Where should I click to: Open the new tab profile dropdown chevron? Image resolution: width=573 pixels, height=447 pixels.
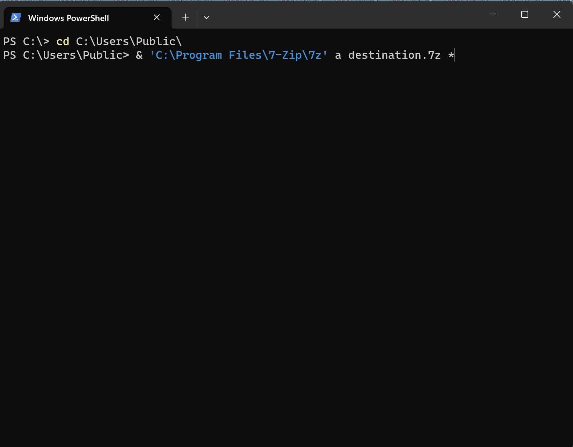(206, 17)
